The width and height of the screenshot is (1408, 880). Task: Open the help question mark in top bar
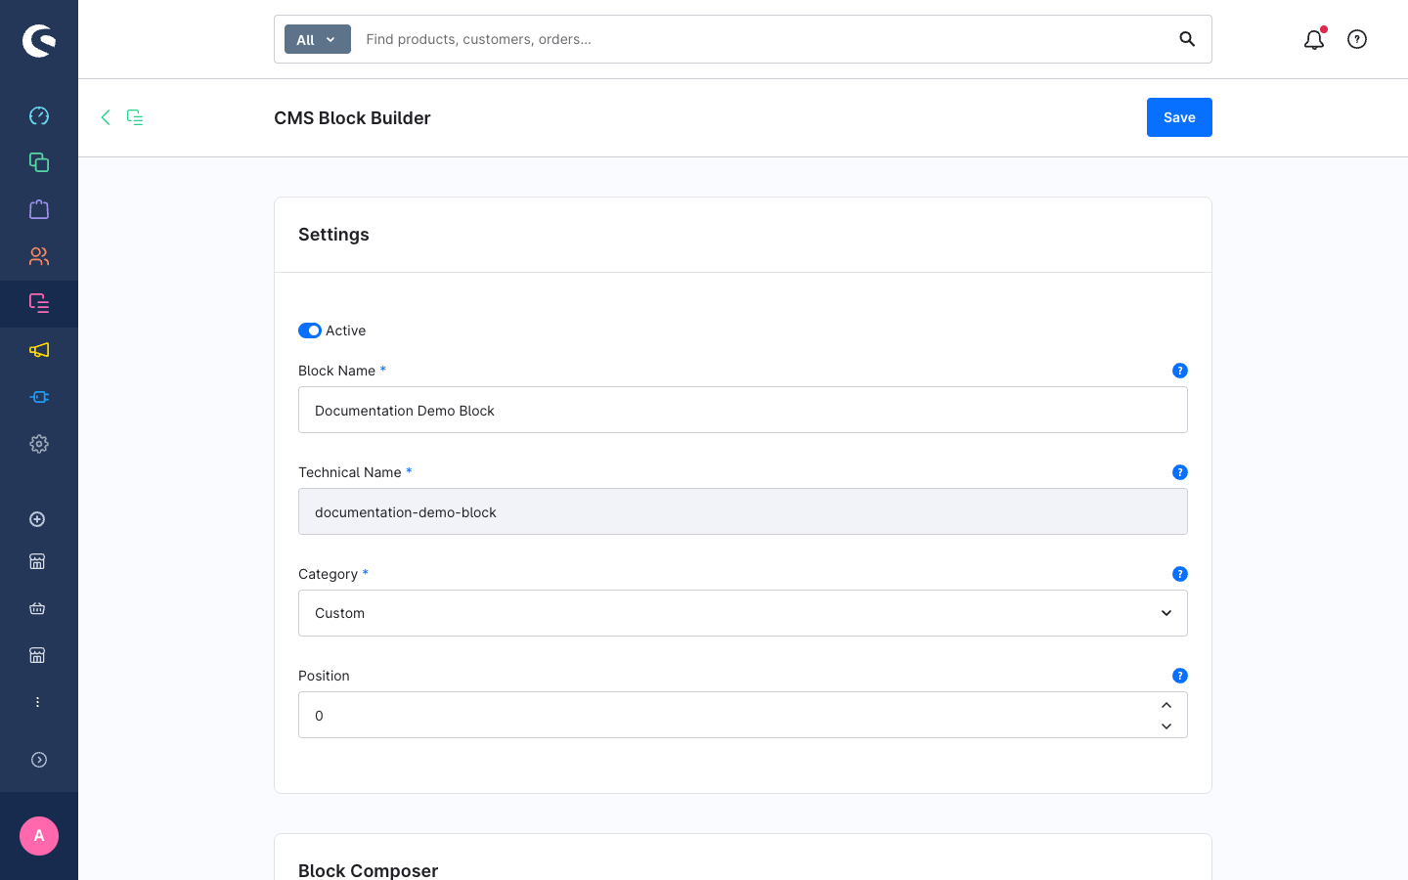[x=1357, y=39]
